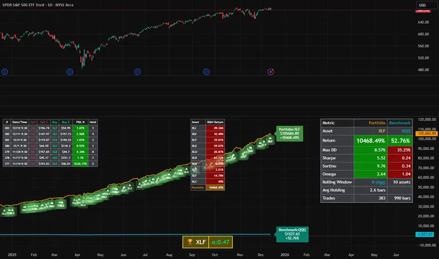The width and height of the screenshot is (439, 259).
Task: Click the XLC row's 49% return cell
Action: (215, 181)
